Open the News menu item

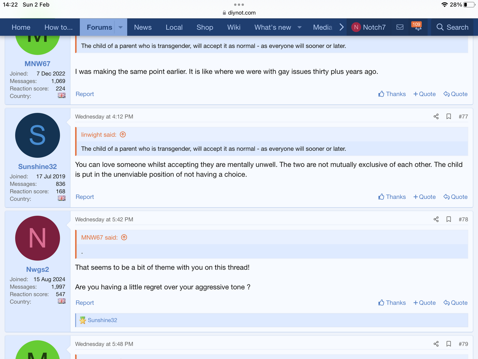[143, 27]
